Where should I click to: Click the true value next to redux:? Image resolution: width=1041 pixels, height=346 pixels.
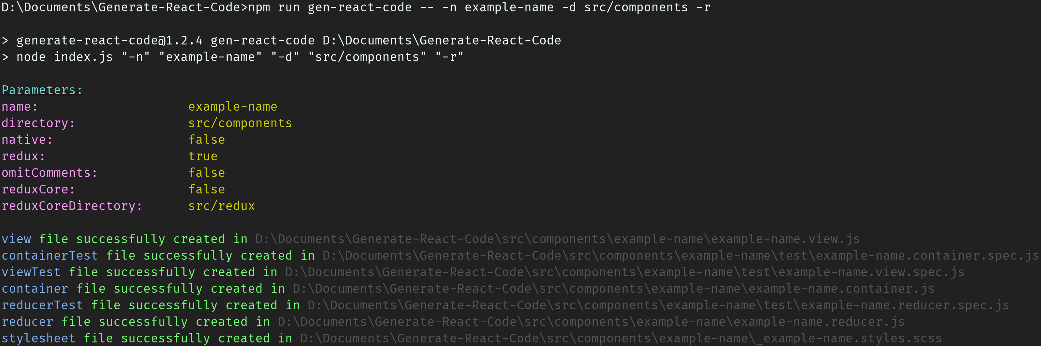(x=203, y=156)
